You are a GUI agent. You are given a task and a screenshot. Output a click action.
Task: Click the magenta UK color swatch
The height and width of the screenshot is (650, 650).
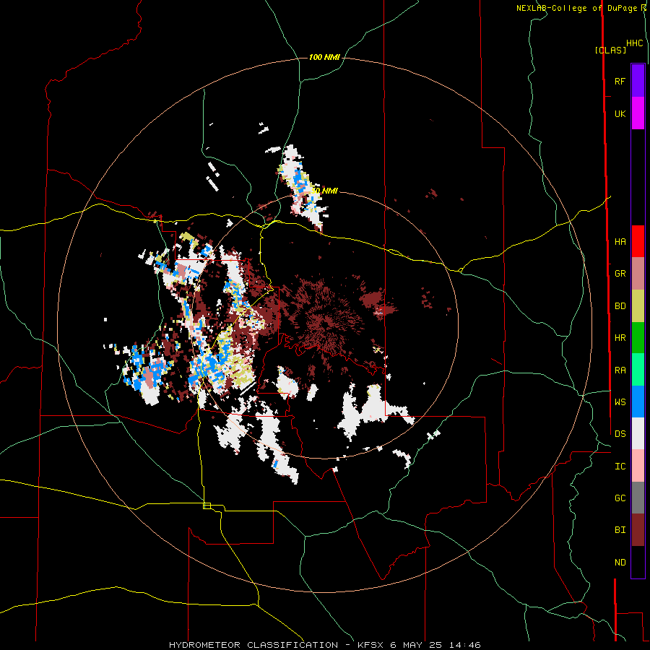[638, 113]
